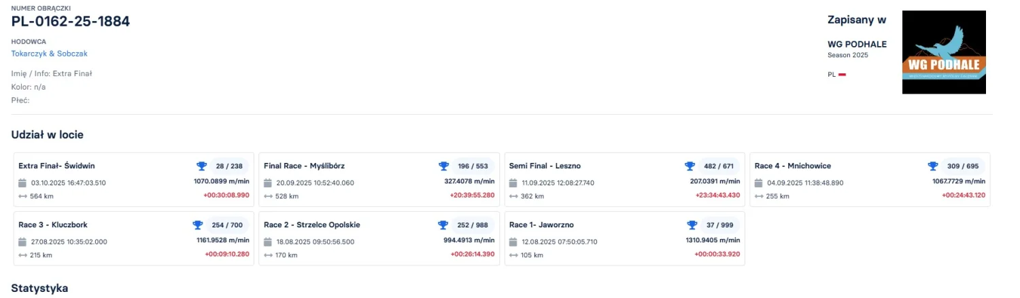
Task: Open breeder link Tokarczyk & Sobczak
Action: pos(50,54)
